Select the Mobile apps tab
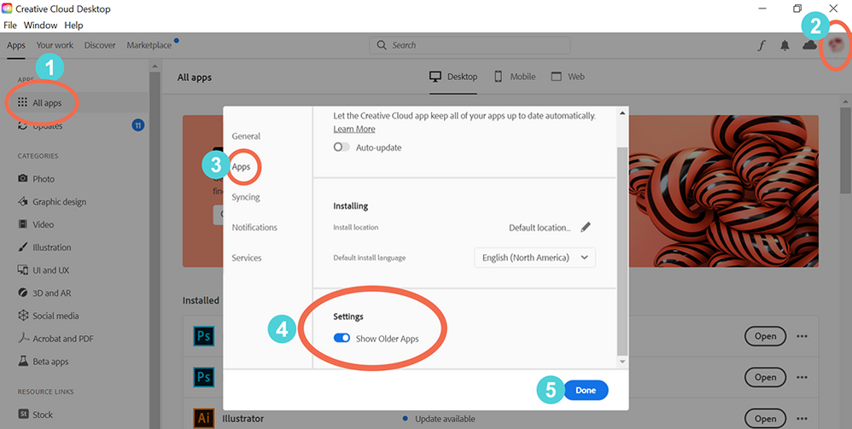The height and width of the screenshot is (429, 852). click(x=515, y=77)
